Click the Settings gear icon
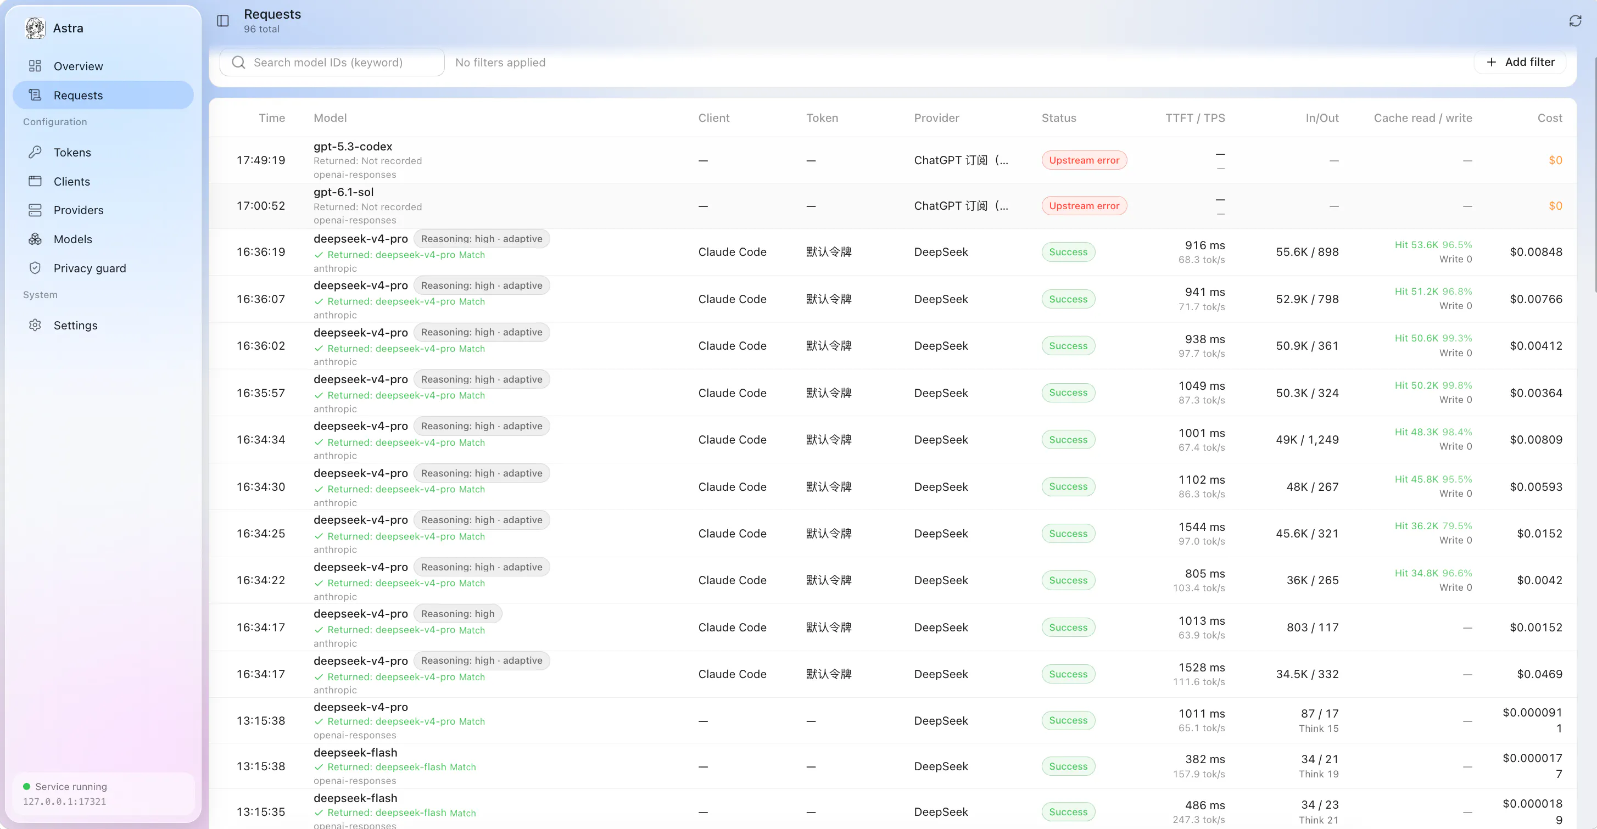 click(x=35, y=325)
